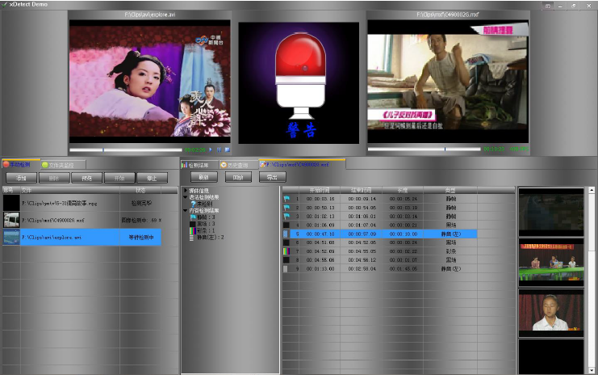Click the flag icon in result row 1

pyautogui.click(x=286, y=198)
